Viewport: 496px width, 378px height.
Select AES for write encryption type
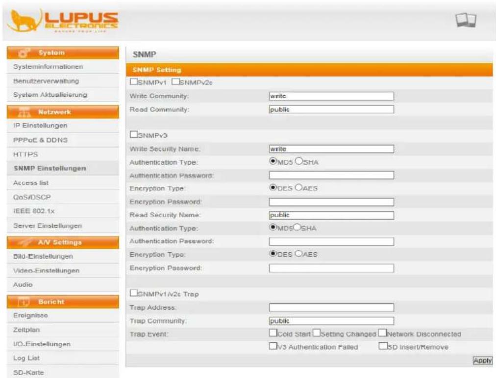click(298, 187)
